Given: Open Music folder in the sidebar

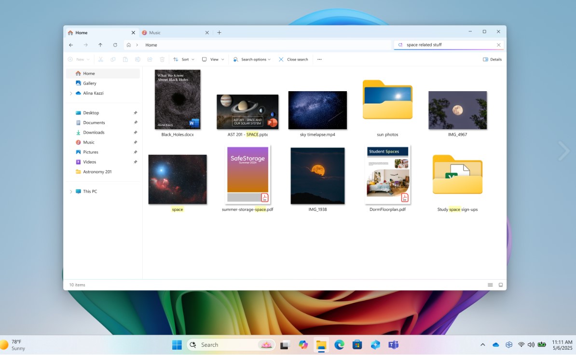Looking at the screenshot, I should 103,142.
